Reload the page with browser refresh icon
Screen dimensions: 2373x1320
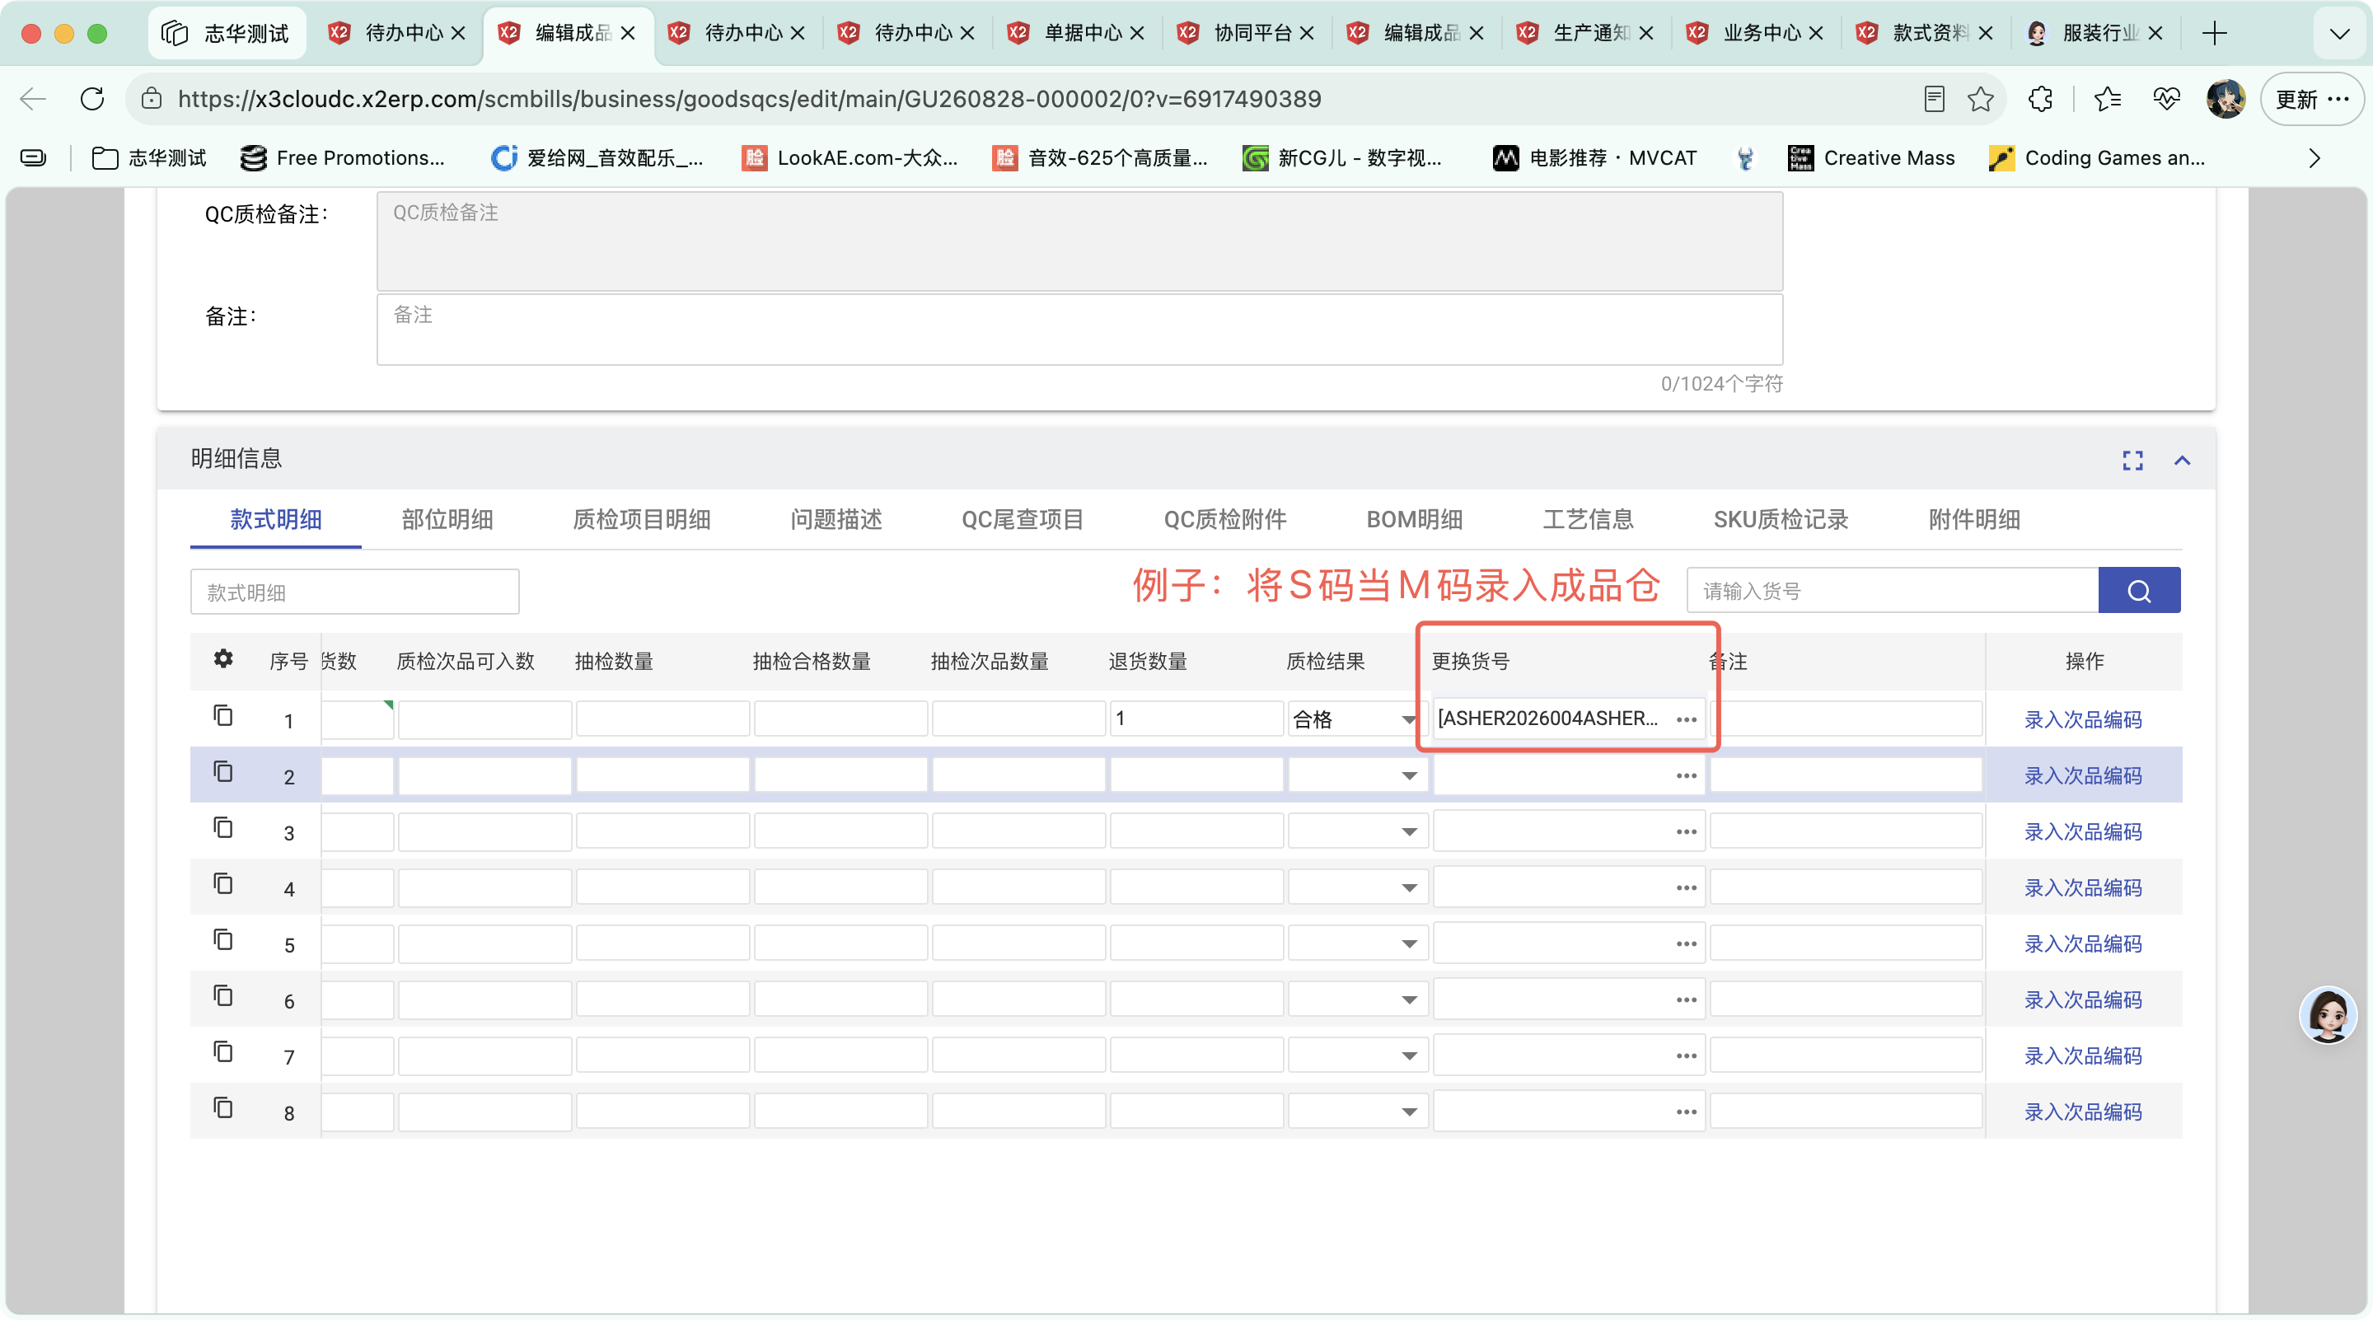(92, 99)
